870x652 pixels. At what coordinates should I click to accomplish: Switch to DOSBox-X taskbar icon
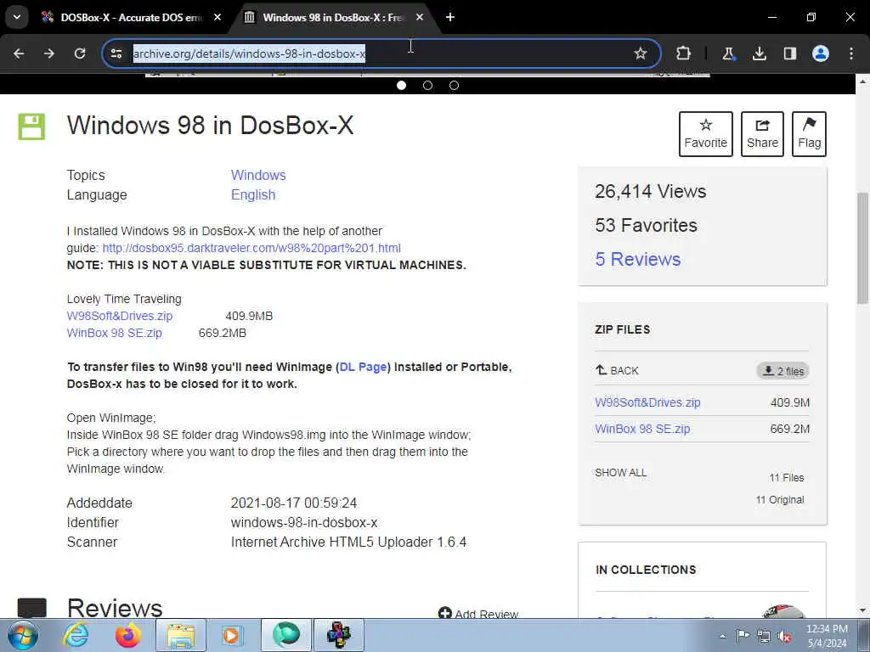[339, 635]
